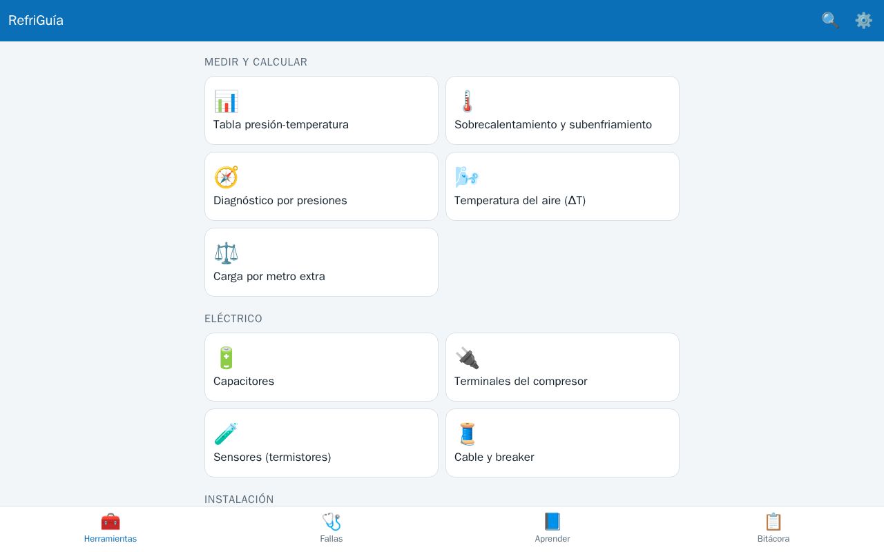
Task: Open settings via the gear icon
Action: click(x=864, y=20)
